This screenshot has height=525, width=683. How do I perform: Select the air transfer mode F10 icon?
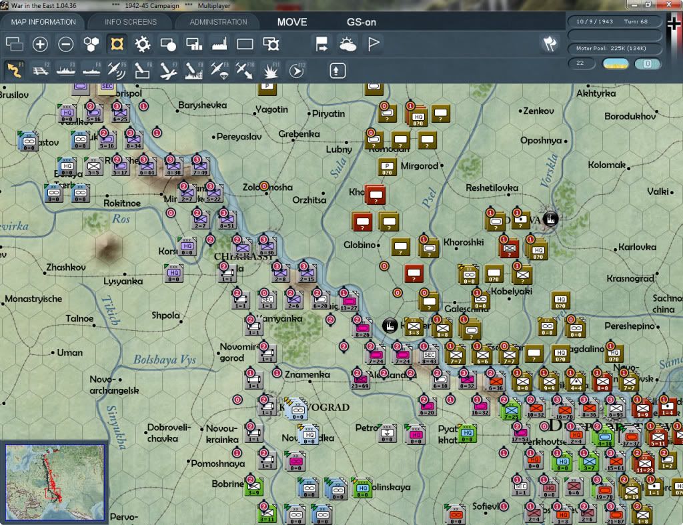coord(245,70)
